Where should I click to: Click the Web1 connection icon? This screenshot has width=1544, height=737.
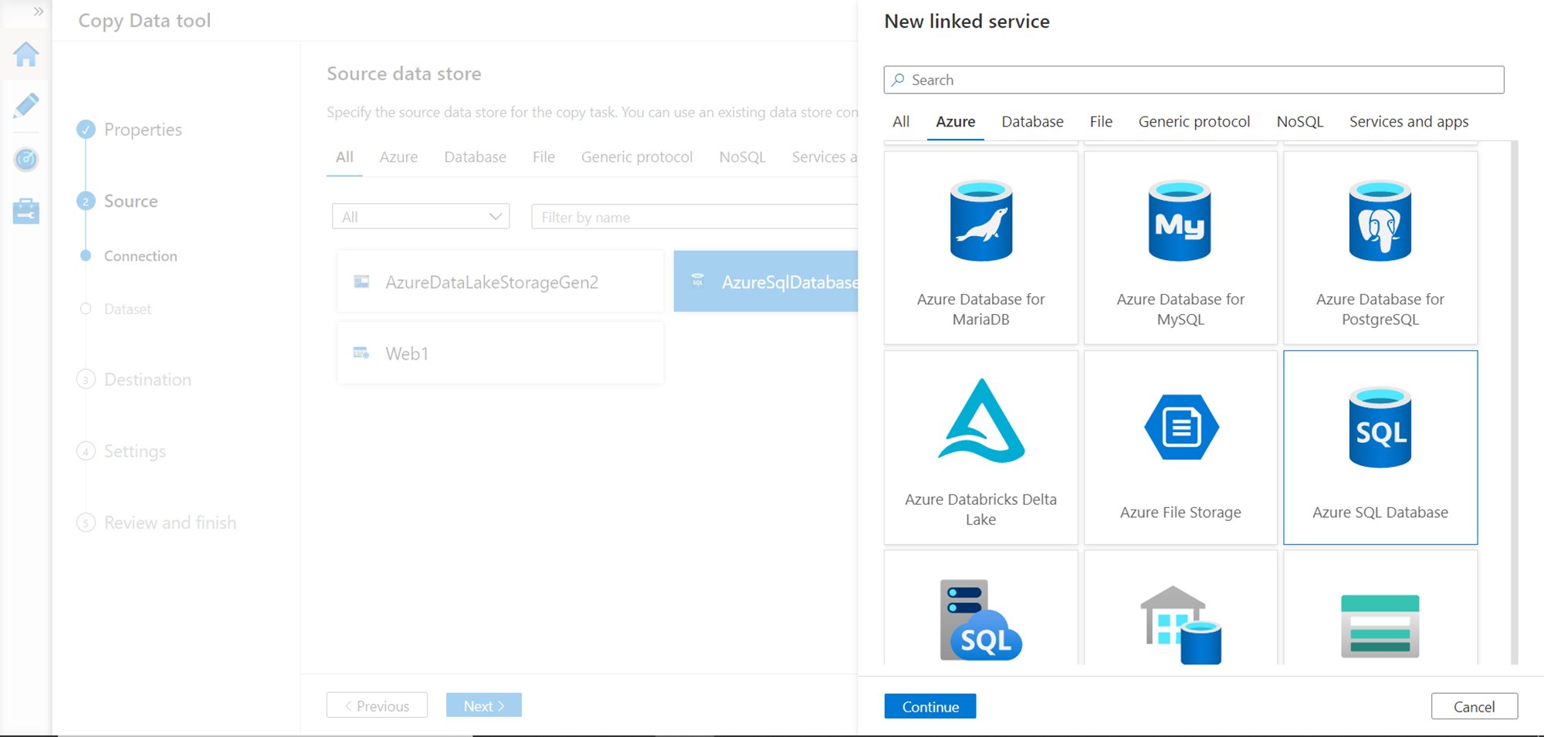point(361,353)
